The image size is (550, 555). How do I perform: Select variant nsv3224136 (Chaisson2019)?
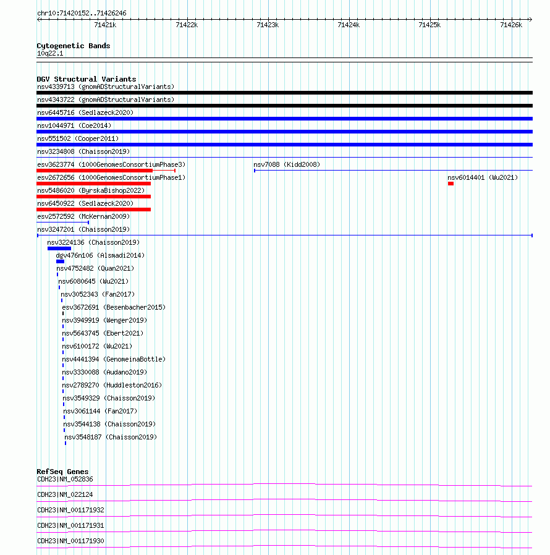tap(93, 242)
